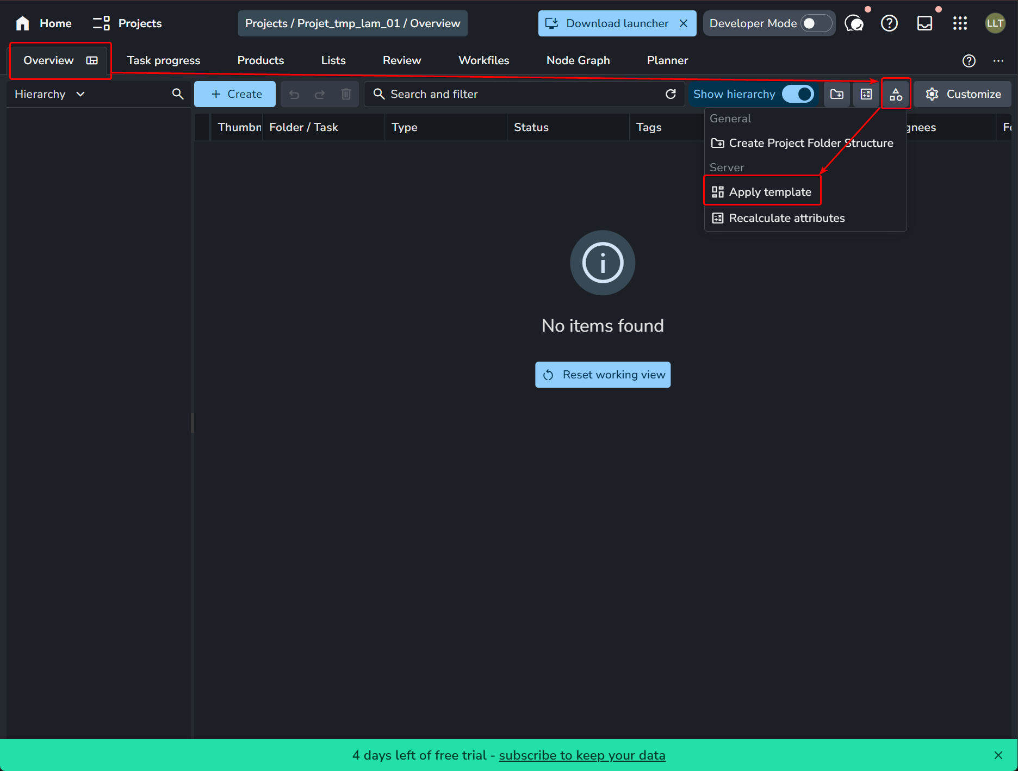Switch to the Node Graph tab
The image size is (1018, 771).
click(578, 60)
